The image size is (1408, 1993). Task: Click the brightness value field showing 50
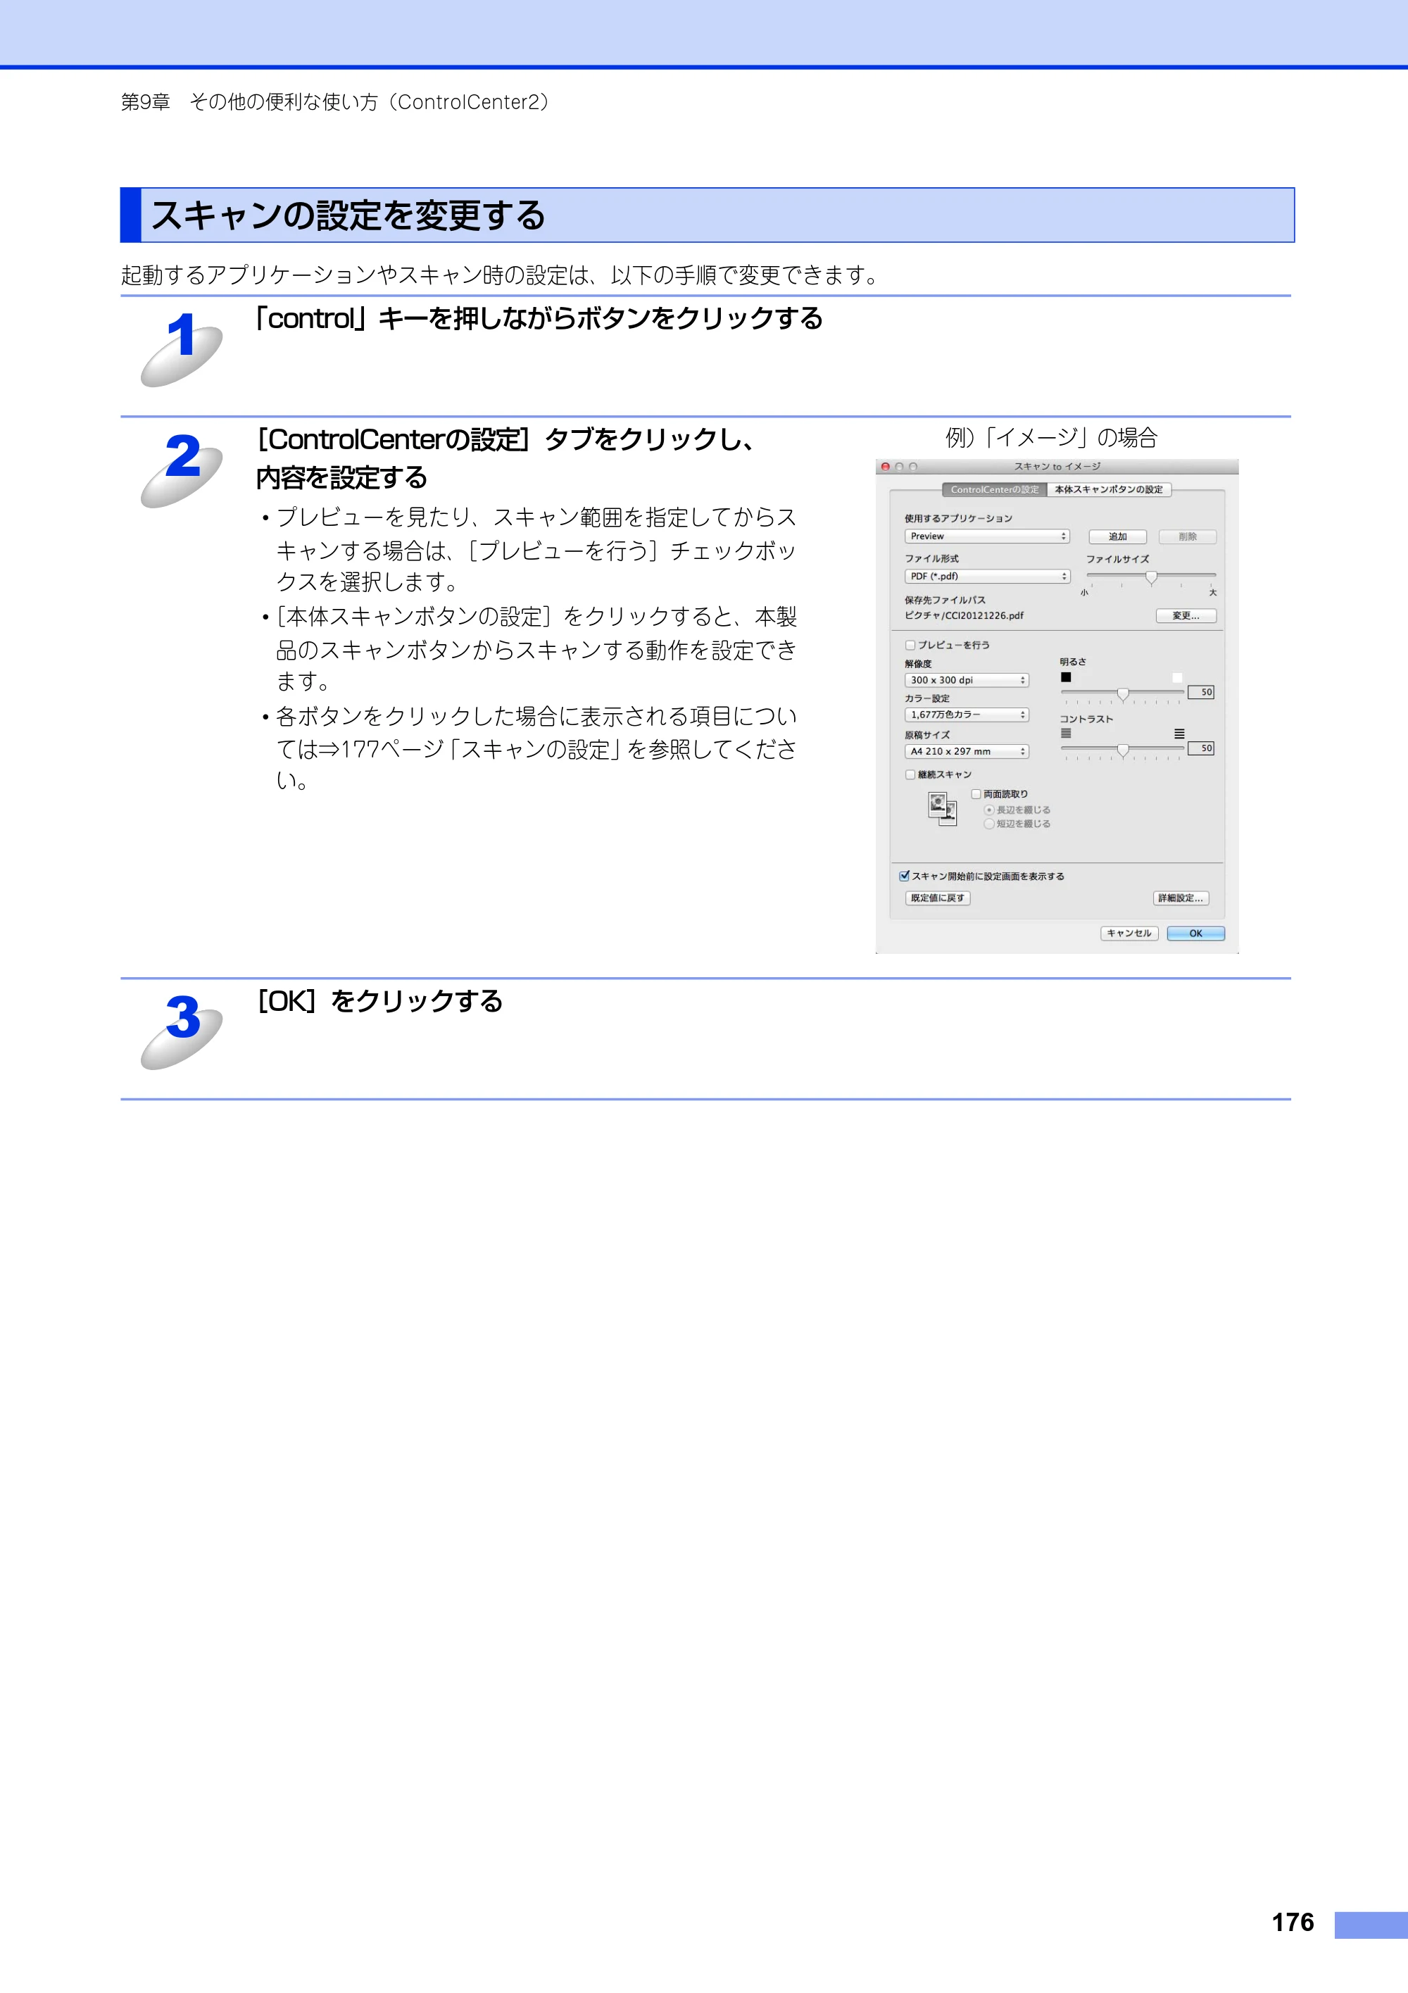[1202, 692]
